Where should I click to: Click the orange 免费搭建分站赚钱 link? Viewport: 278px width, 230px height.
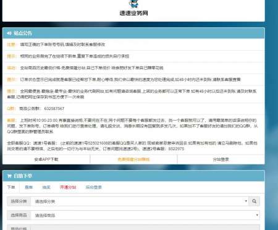pyautogui.click(x=133, y=160)
